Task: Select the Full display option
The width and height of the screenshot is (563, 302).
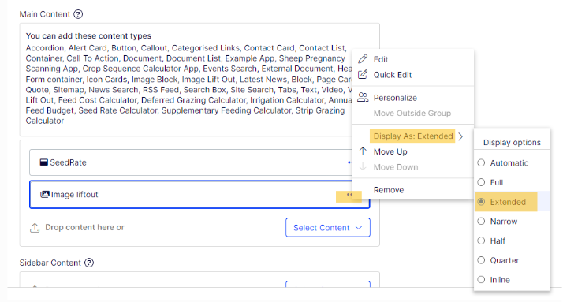Action: 490,182
